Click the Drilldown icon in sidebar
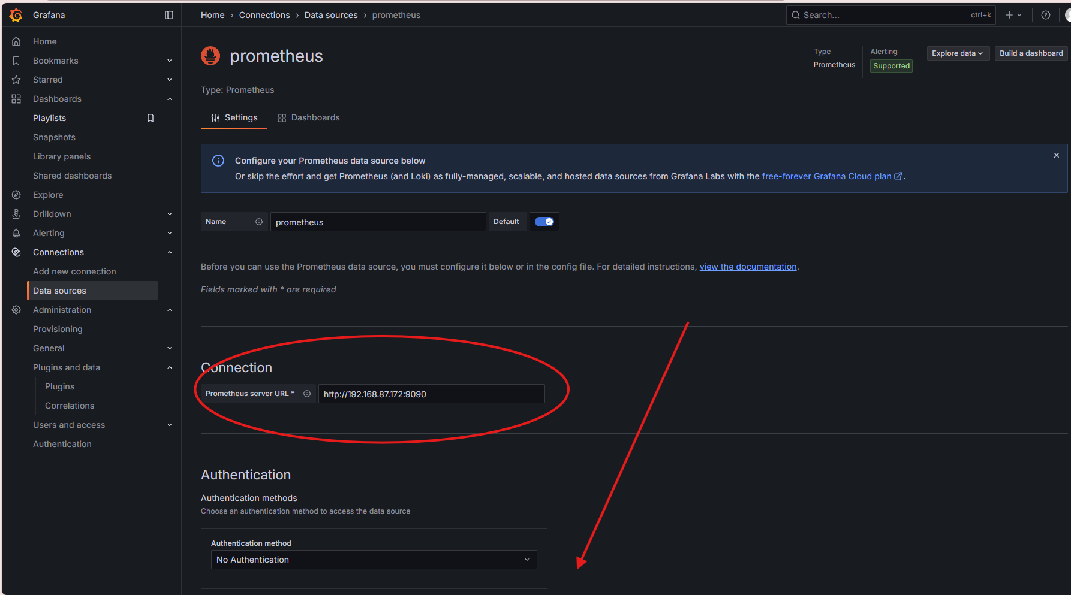Screen dimensions: 1071x595 [16, 214]
